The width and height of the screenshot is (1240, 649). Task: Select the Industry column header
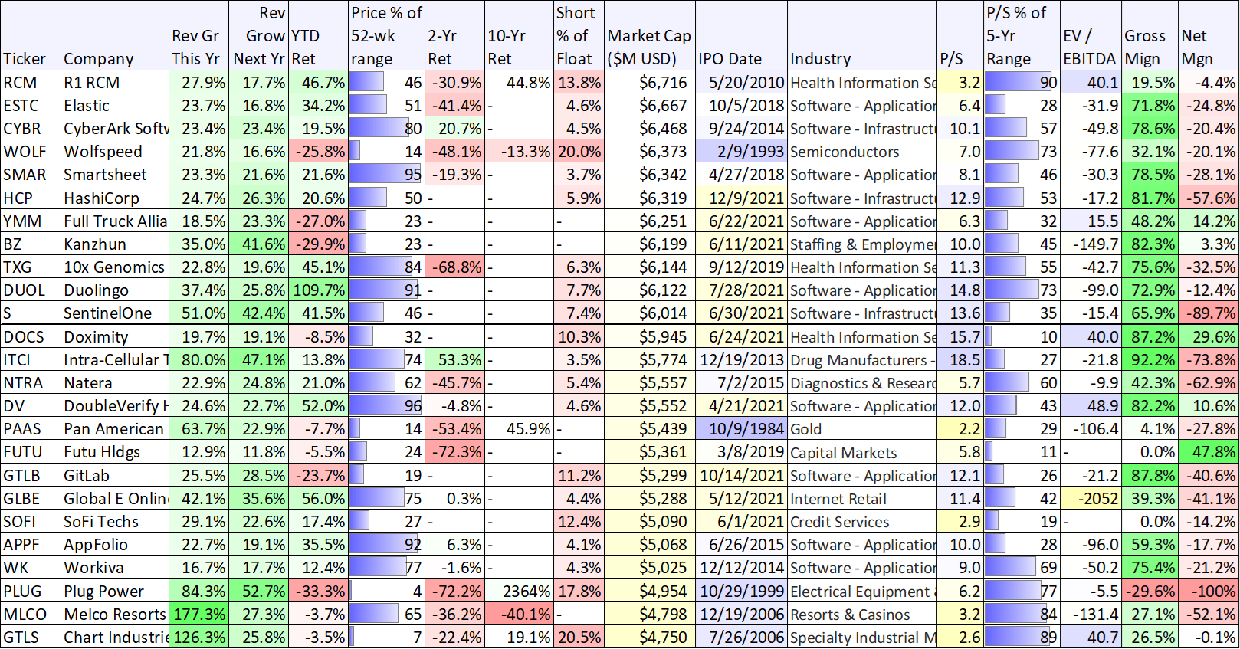[862, 36]
